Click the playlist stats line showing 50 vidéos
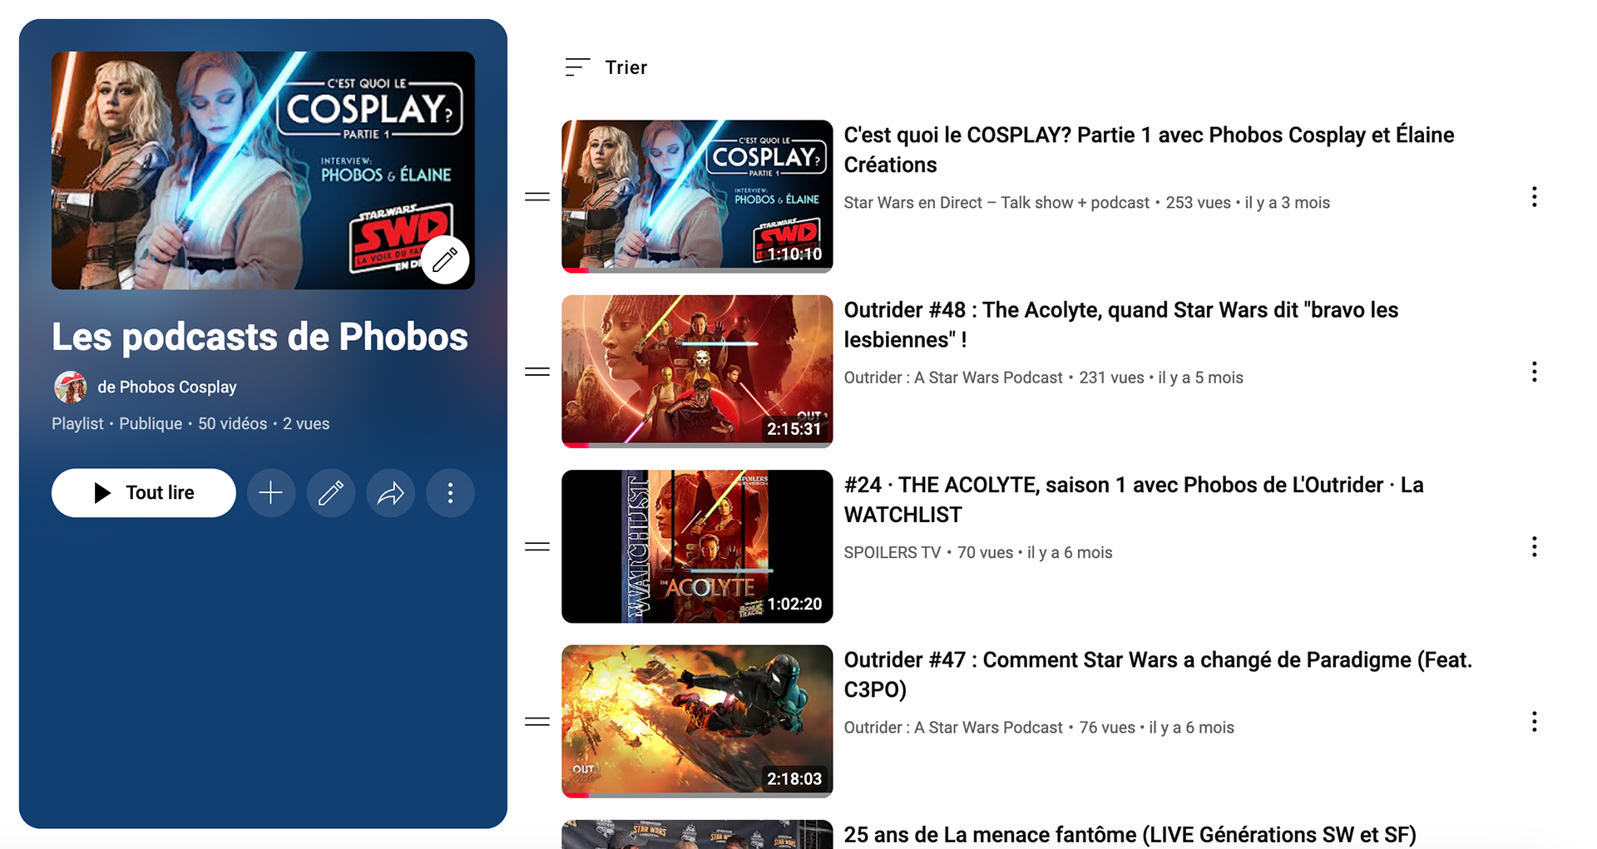The height and width of the screenshot is (849, 1597). (190, 424)
